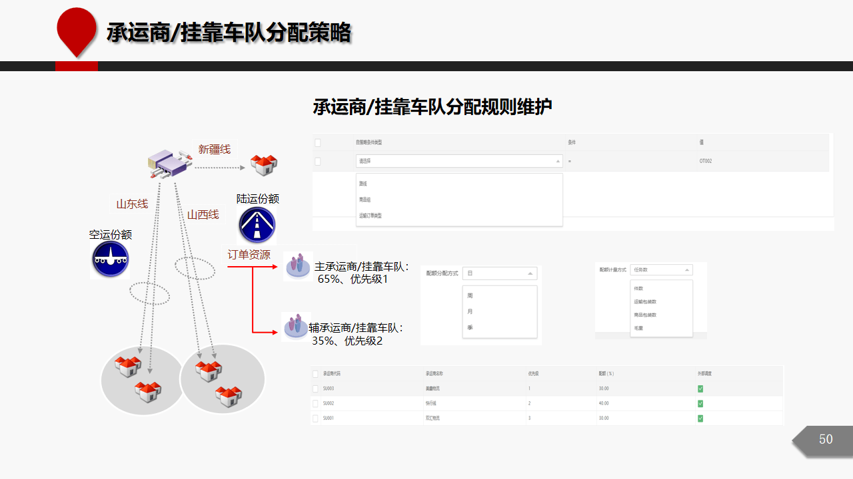Open the 请选择 condition type dropdown
Screen dimensions: 853x479
(459, 161)
